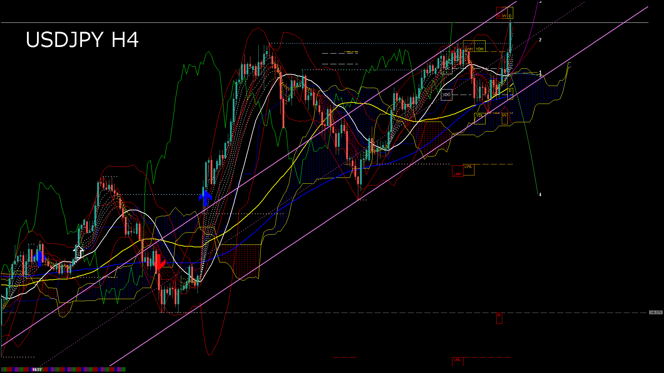Toggle the YDC level label

click(447, 68)
